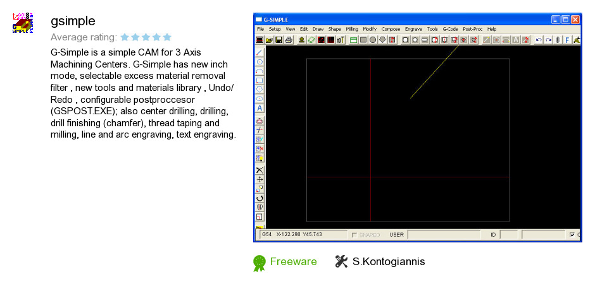The image size is (595, 291).
Task: Click the first rating star
Action: point(125,37)
